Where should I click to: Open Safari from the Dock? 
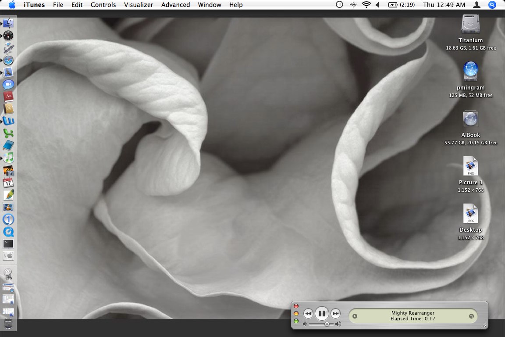tap(8, 60)
